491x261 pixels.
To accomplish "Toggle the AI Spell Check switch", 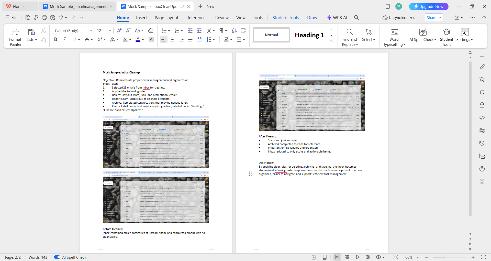I will pyautogui.click(x=57, y=257).
